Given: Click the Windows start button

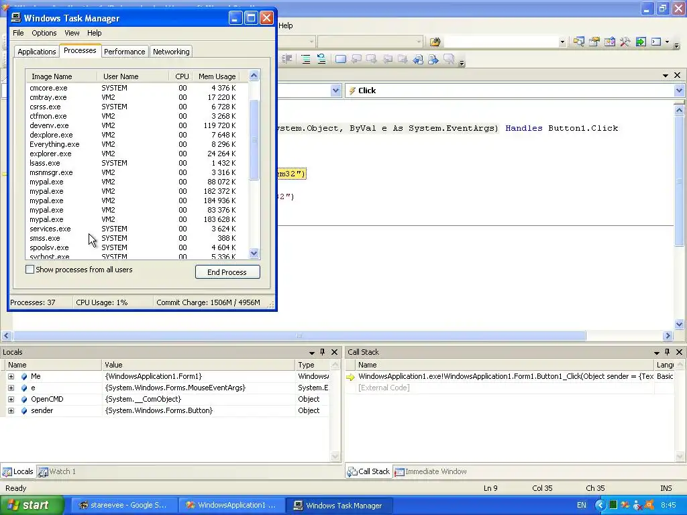Looking at the screenshot, I should pyautogui.click(x=32, y=506).
